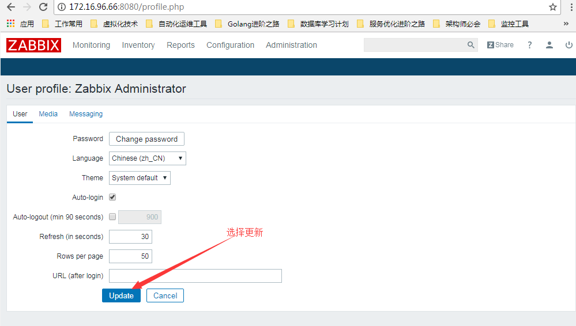Enable the Auto-logout checkbox
Viewport: 576px width, 326px height.
point(112,217)
